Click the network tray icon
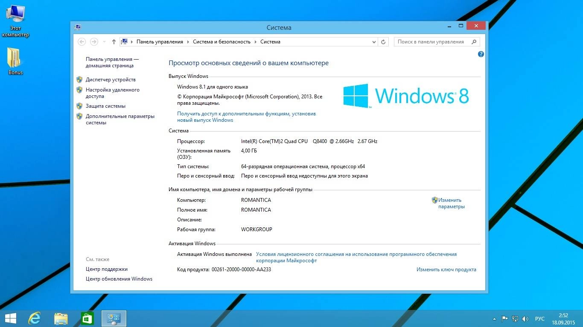Screen dimensions: 583x327 click(515, 318)
